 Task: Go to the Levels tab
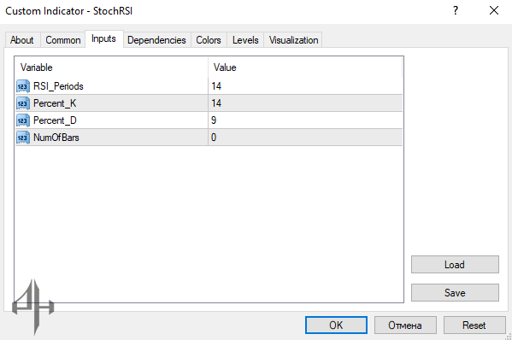click(x=245, y=40)
